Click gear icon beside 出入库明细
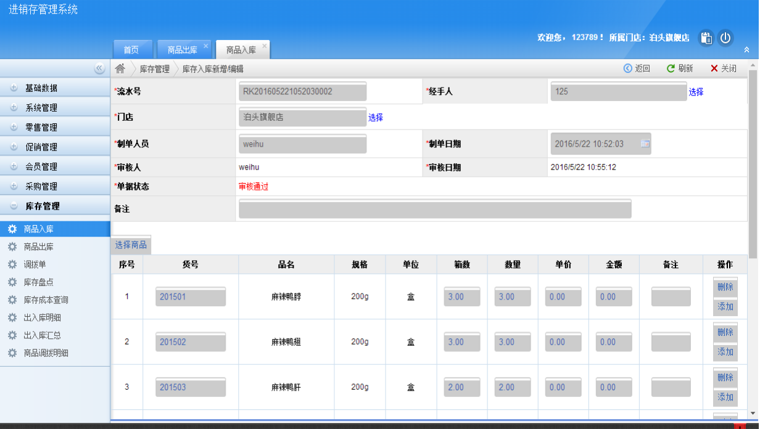 [12, 317]
